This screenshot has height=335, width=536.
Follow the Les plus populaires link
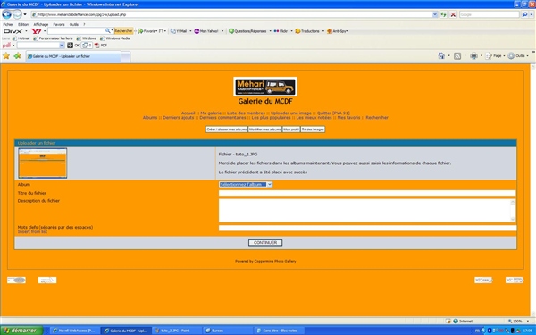(271, 118)
